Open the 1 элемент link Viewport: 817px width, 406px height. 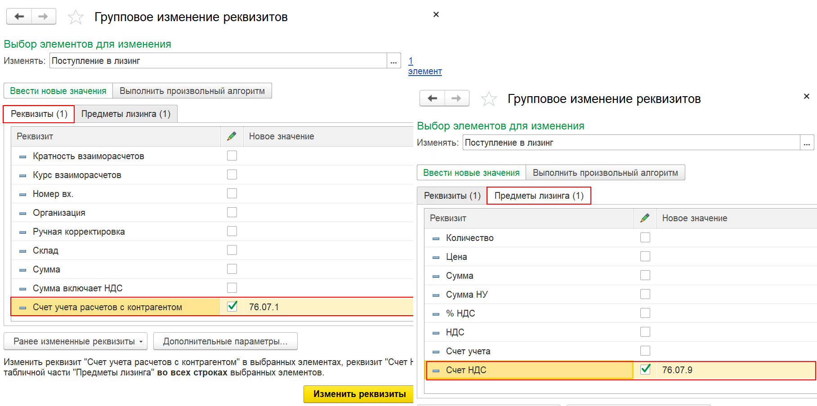425,66
